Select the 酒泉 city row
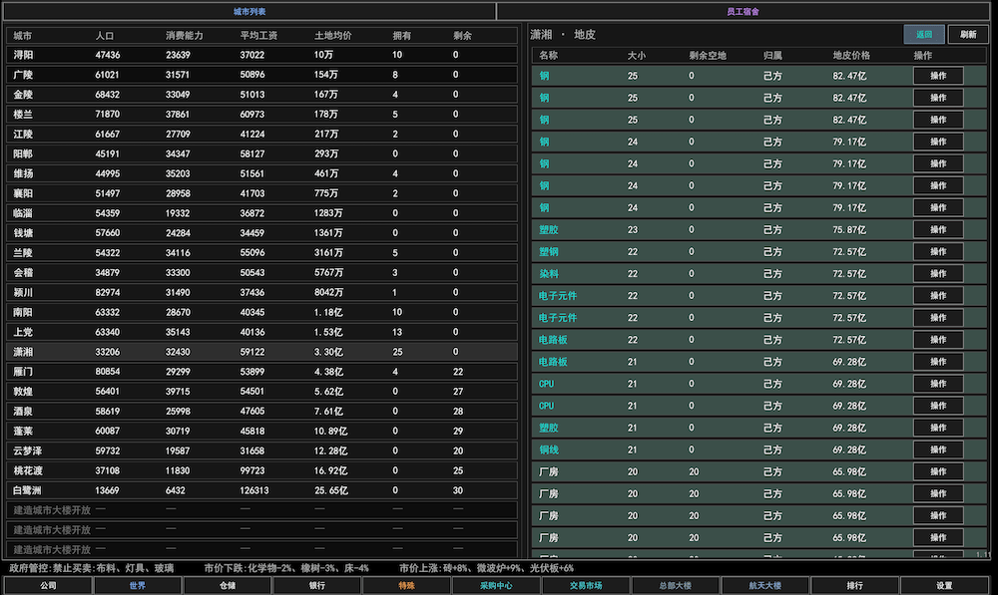The image size is (998, 595). coord(261,412)
